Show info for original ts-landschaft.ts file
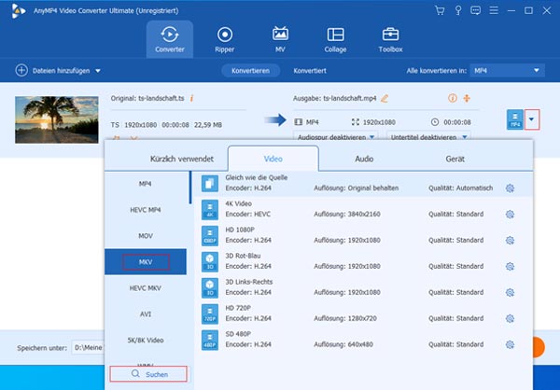Image resolution: width=560 pixels, height=390 pixels. [191, 98]
